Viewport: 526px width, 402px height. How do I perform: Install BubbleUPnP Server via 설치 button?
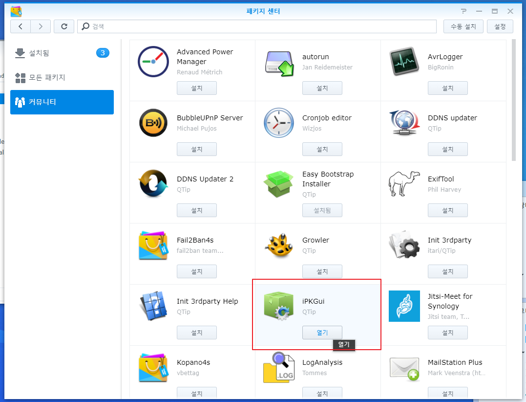[197, 149]
